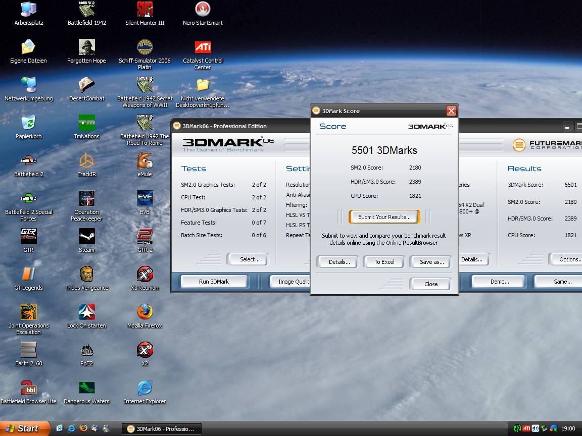This screenshot has height=436, width=582.
Task: Launch Battlefield Browser Lite icon
Action: (29, 392)
